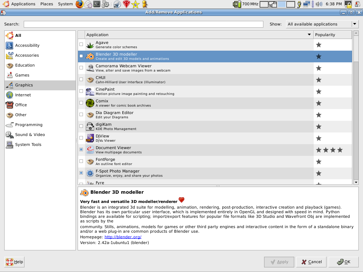Select the Programming category
363x272 pixels.
point(40,125)
